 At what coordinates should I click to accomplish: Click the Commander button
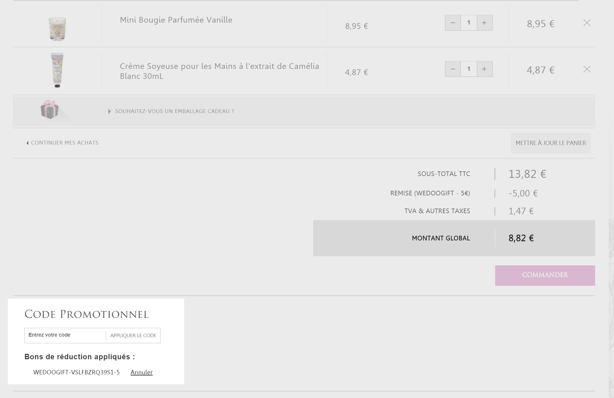click(545, 275)
